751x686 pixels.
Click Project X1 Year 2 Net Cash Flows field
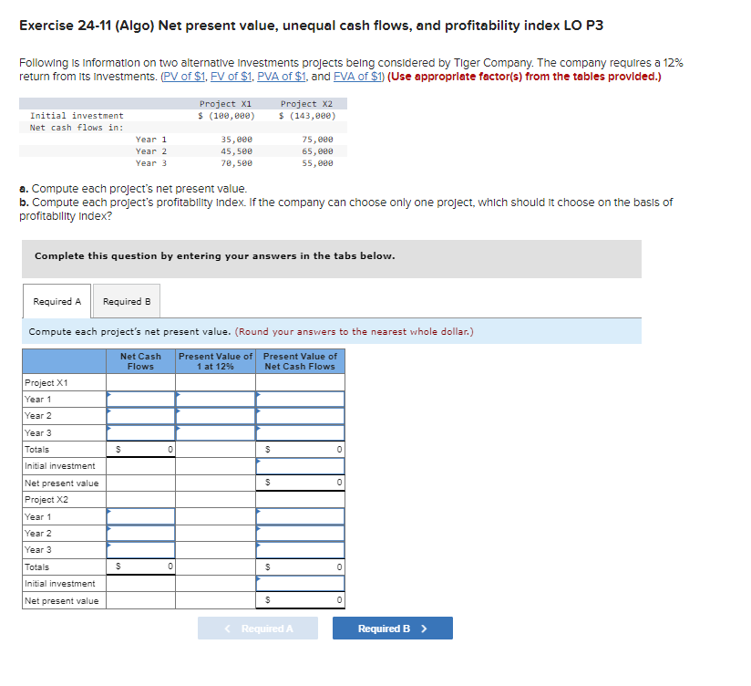click(141, 415)
